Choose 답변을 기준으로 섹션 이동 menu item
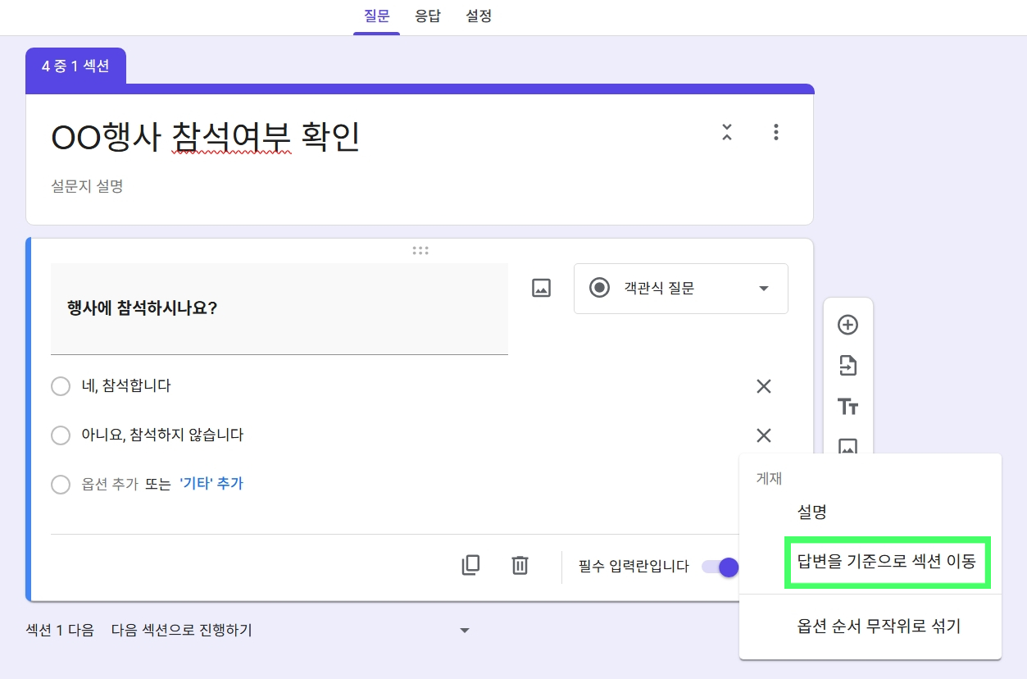 (x=888, y=563)
